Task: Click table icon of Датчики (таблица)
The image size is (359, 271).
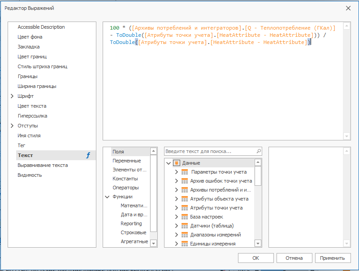Action: pos(185,225)
